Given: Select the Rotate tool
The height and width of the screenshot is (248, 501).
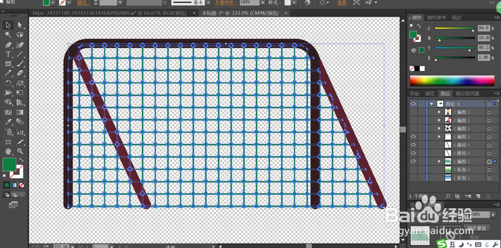Looking at the screenshot, I should (9, 83).
